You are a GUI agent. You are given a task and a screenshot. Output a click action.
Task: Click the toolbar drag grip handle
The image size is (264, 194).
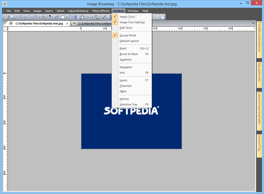3,17
